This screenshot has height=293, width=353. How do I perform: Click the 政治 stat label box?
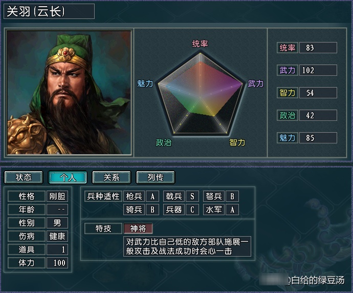click(288, 115)
